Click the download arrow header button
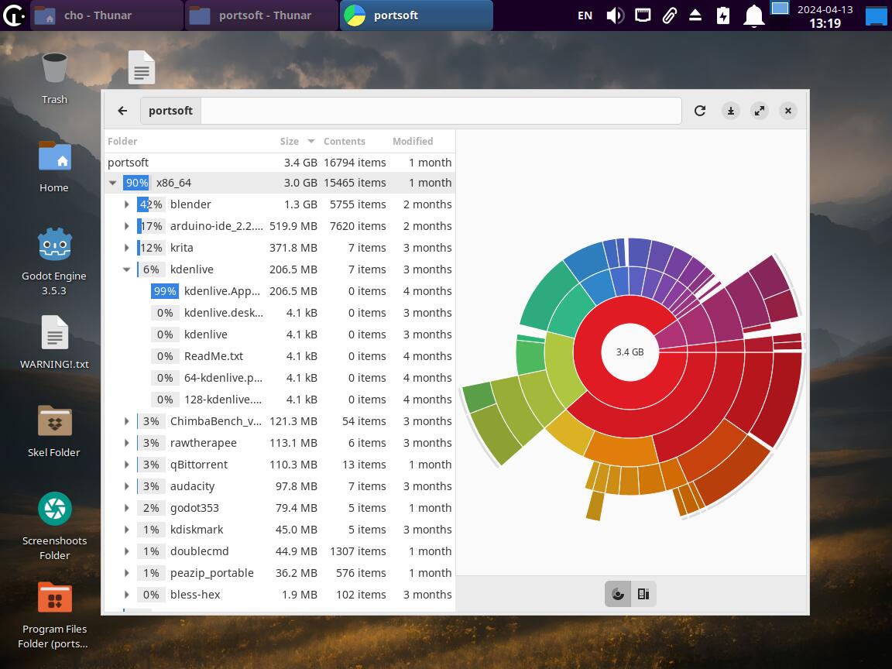The image size is (892, 669). (730, 111)
